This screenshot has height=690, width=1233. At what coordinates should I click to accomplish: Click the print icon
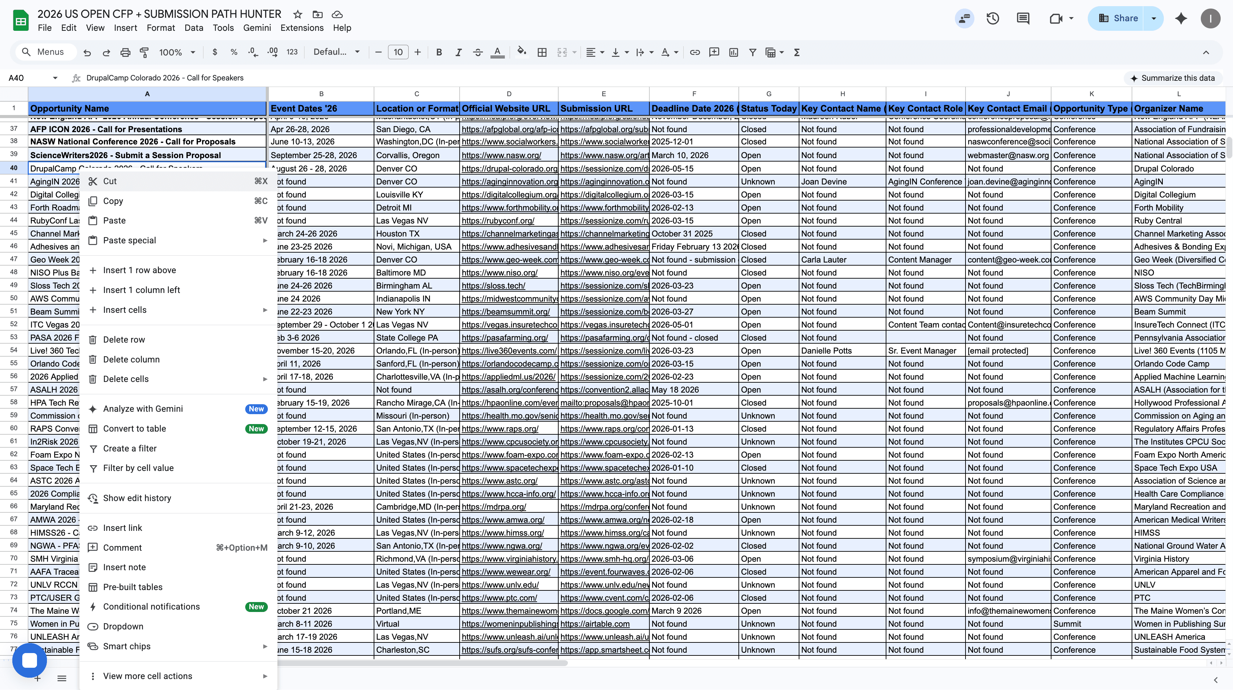[x=125, y=53]
